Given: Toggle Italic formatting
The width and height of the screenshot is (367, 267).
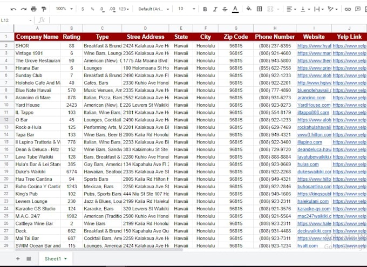Looking at the screenshot, I should (215, 9).
